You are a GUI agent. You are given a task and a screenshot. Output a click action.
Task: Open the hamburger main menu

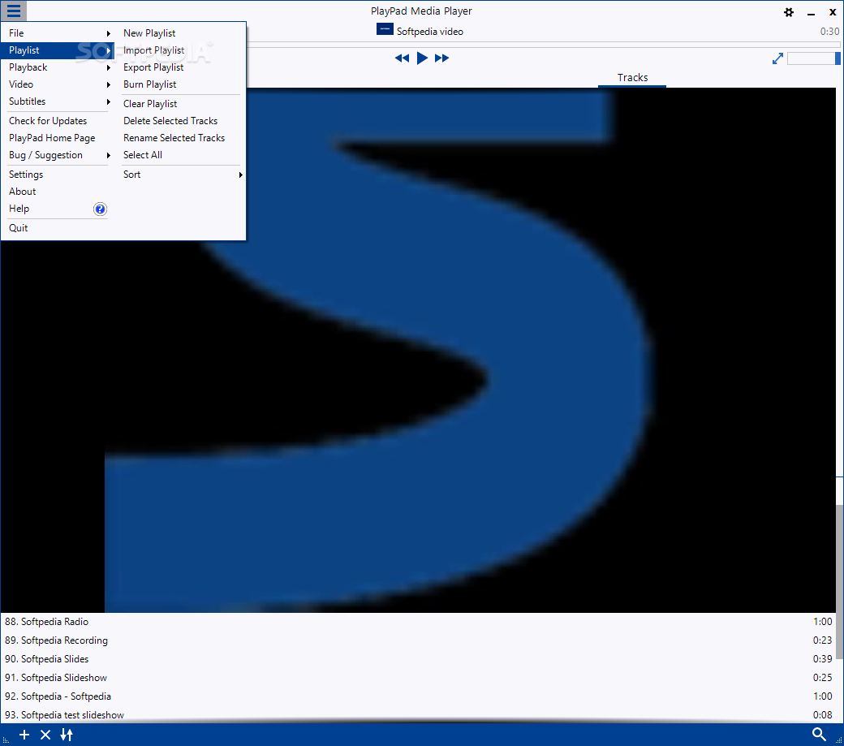pos(14,11)
